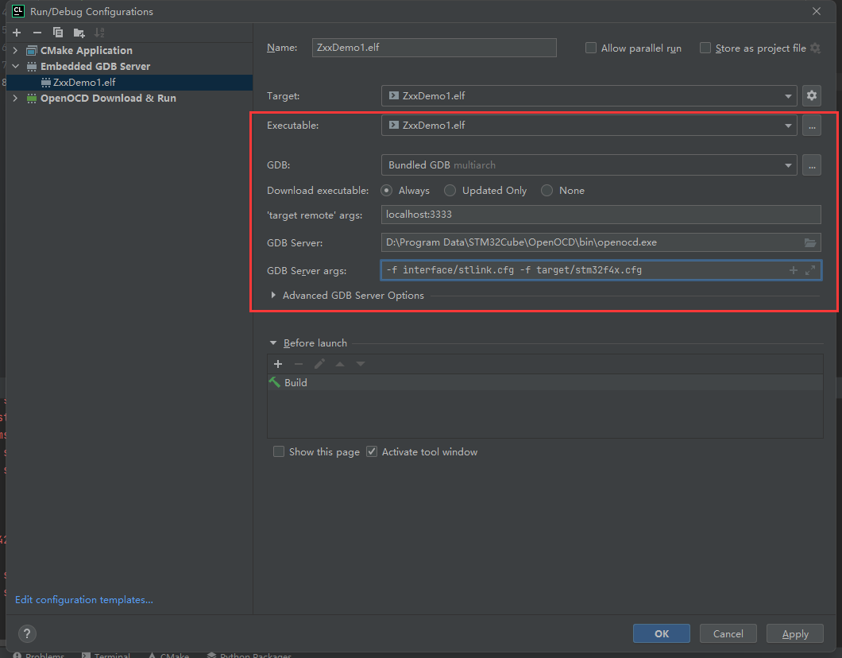Expand OpenOCD Download & Run node
The image size is (842, 658).
coord(16,99)
